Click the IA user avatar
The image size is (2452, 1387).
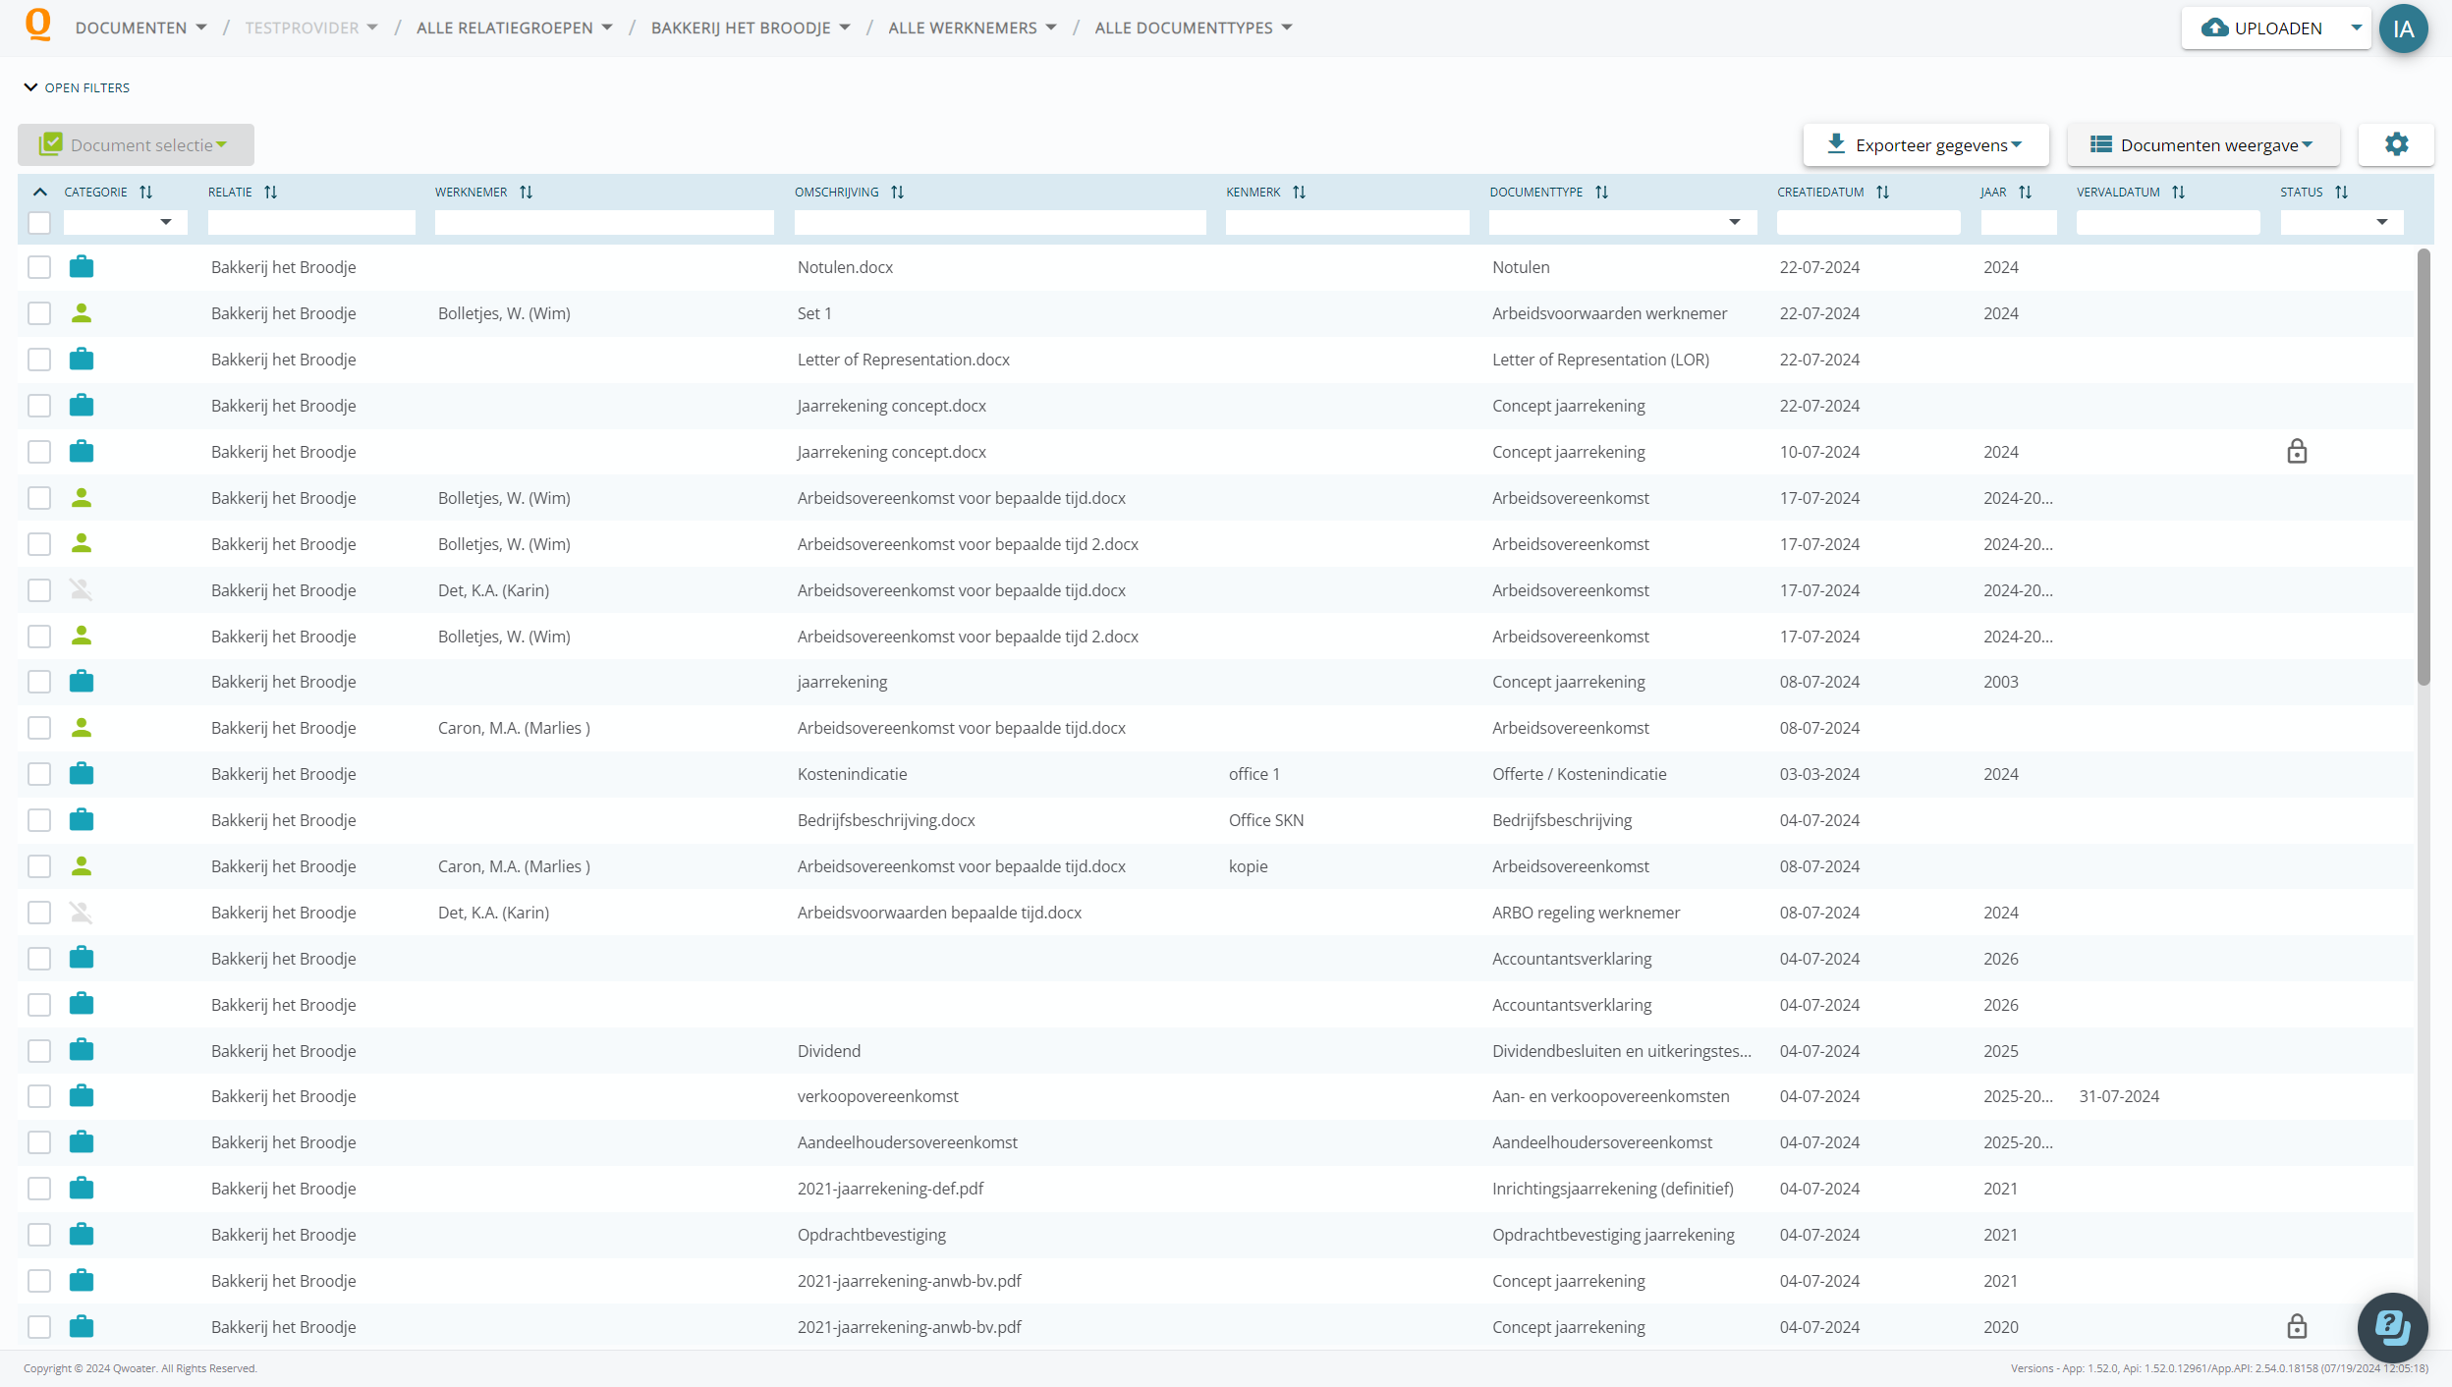(2403, 28)
